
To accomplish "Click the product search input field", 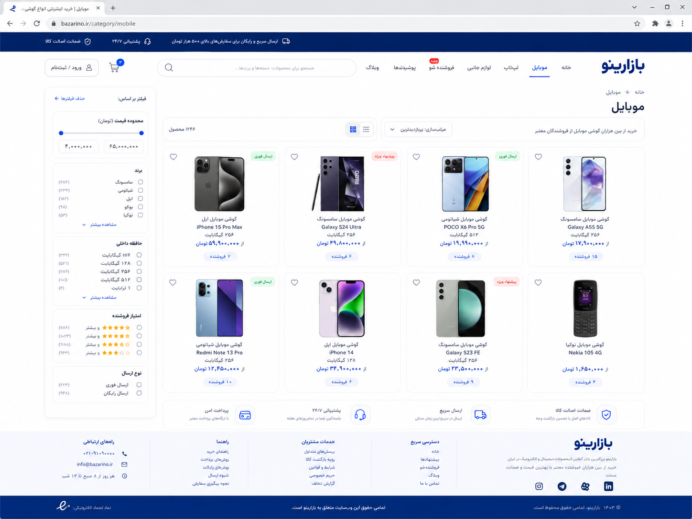I will (x=257, y=68).
